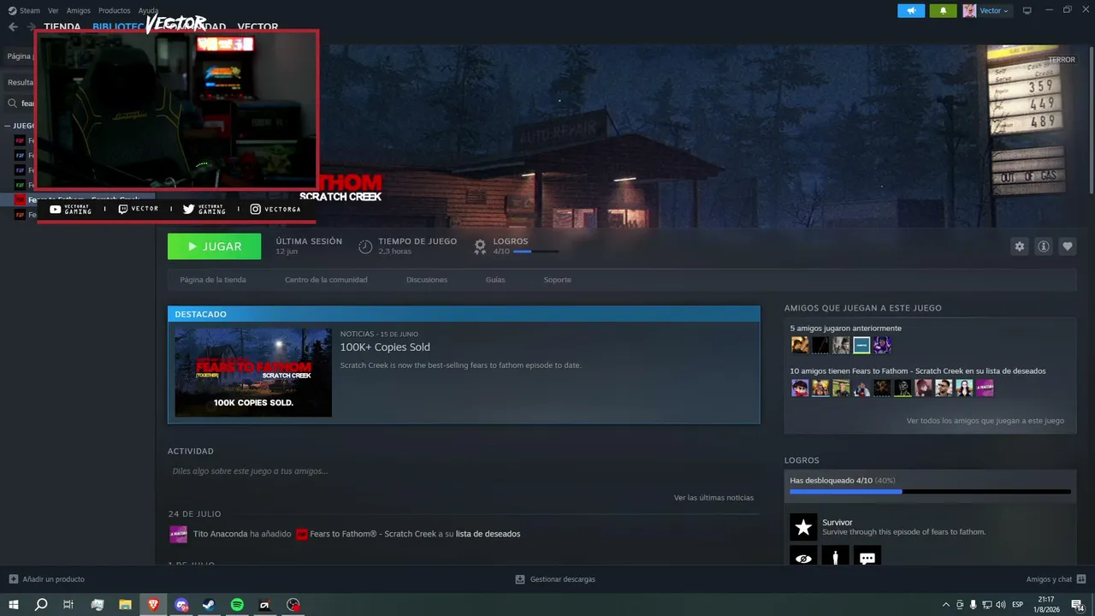Open the Productos menu
Image resolution: width=1095 pixels, height=616 pixels.
(x=114, y=10)
